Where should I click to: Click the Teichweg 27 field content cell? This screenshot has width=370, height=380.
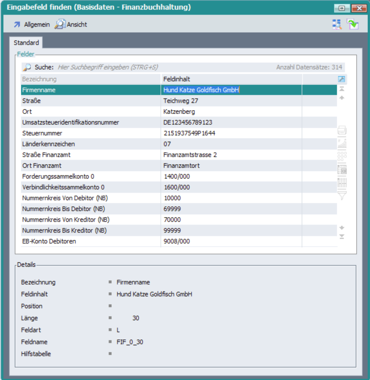click(x=231, y=101)
